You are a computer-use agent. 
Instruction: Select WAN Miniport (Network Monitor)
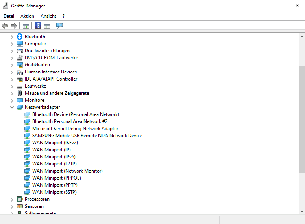coord(68,171)
